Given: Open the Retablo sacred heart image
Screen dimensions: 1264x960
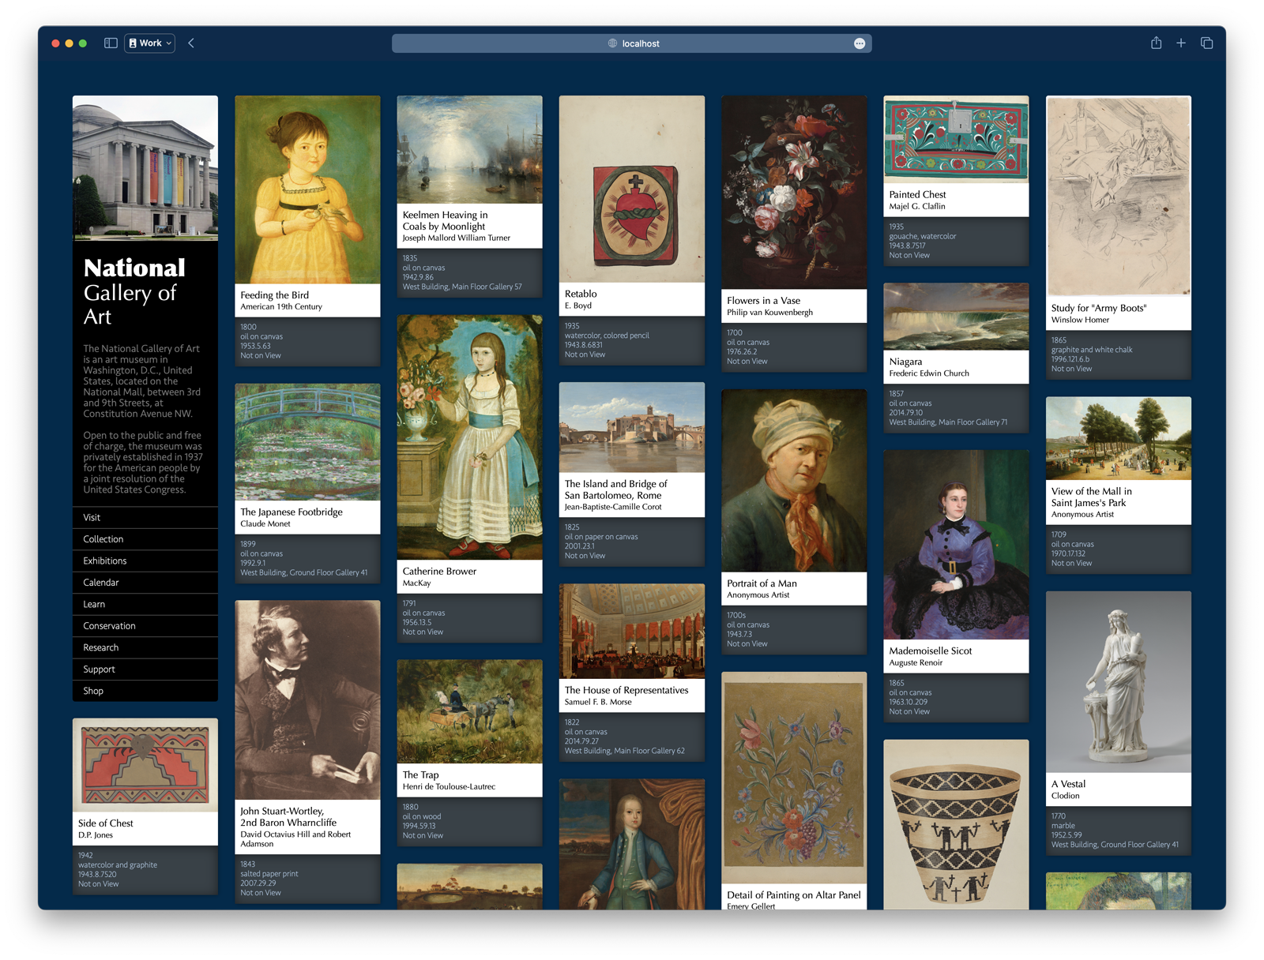Looking at the screenshot, I should pyautogui.click(x=632, y=189).
